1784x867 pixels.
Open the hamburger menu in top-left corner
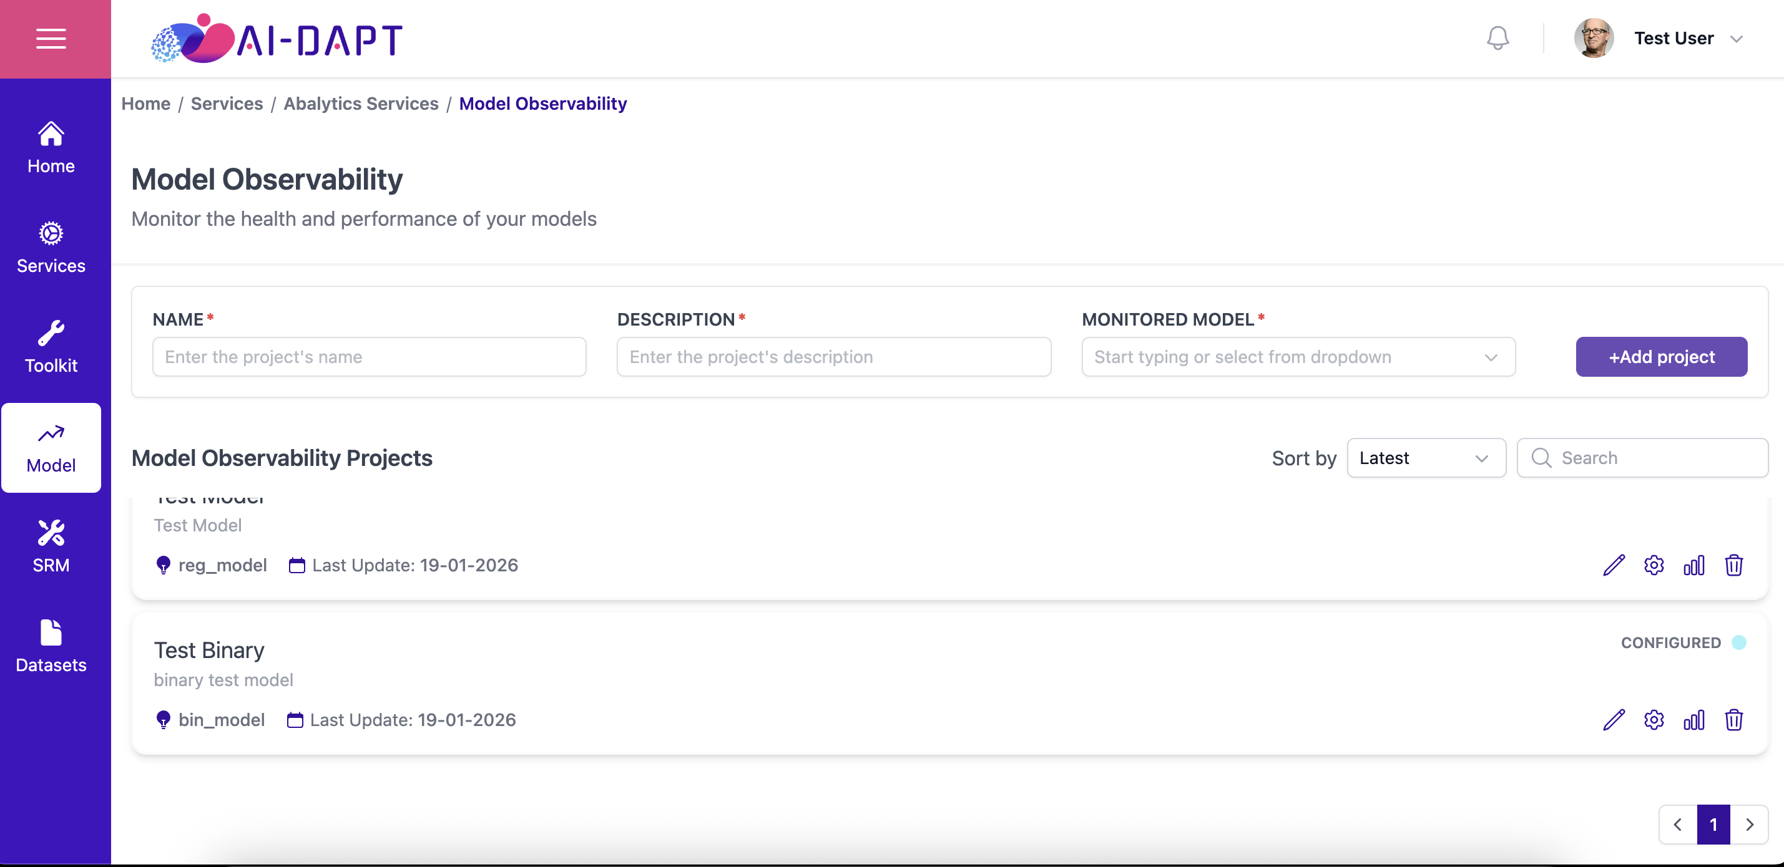[x=51, y=39]
